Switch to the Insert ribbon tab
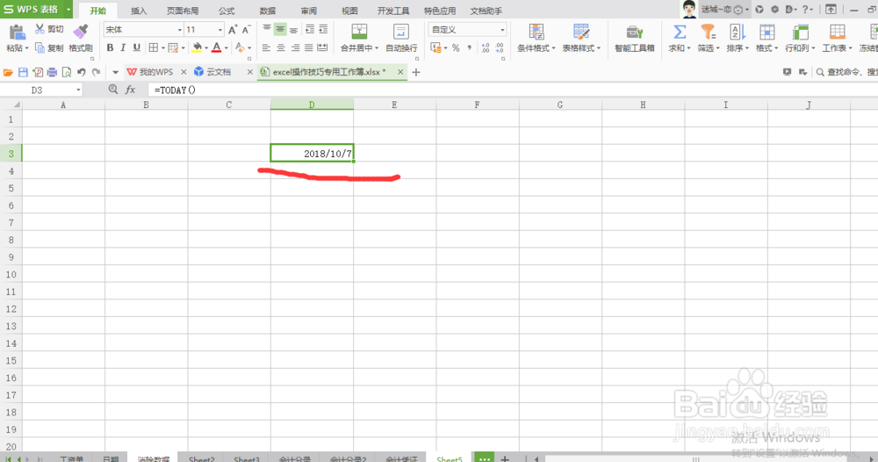The image size is (878, 462). (x=139, y=11)
